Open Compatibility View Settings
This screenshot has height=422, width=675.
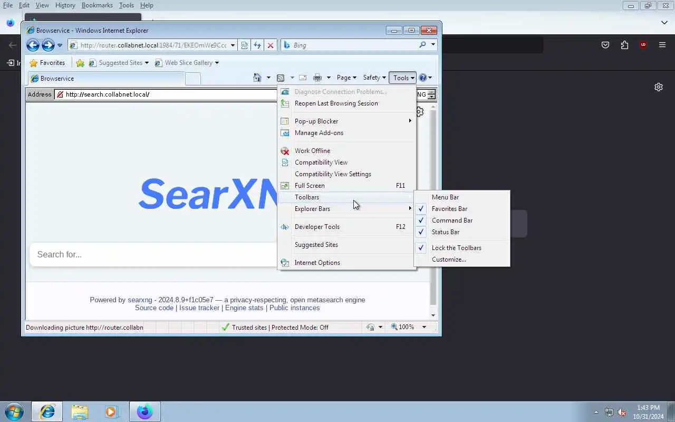(347, 174)
